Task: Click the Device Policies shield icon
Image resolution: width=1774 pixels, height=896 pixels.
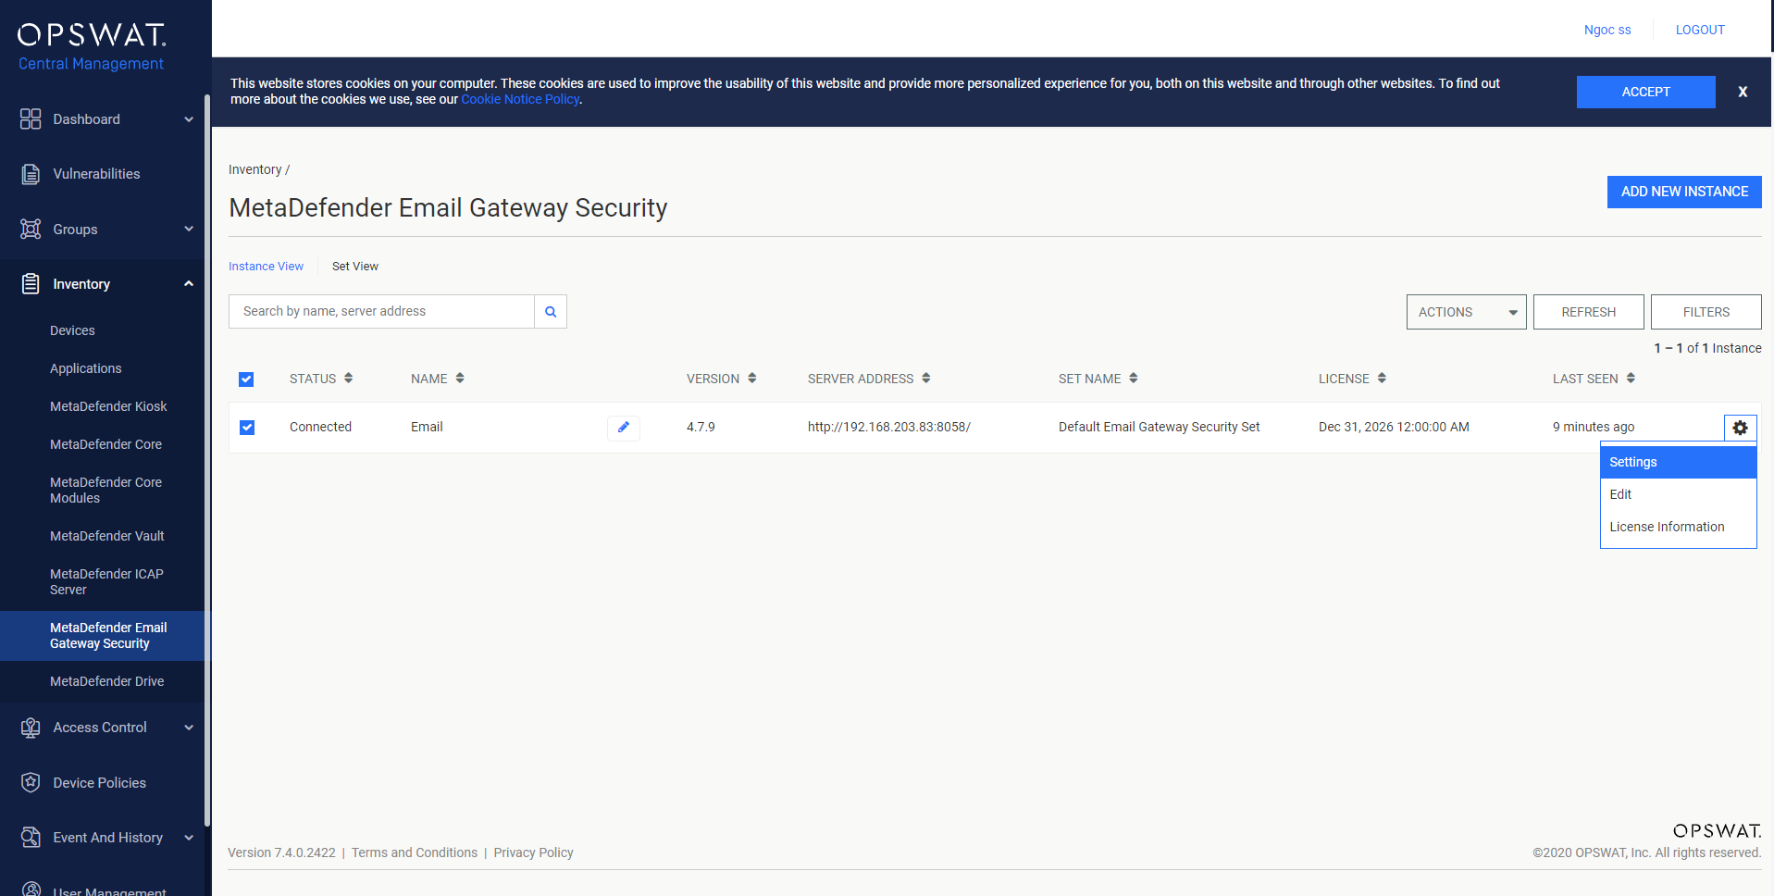Action: (31, 782)
